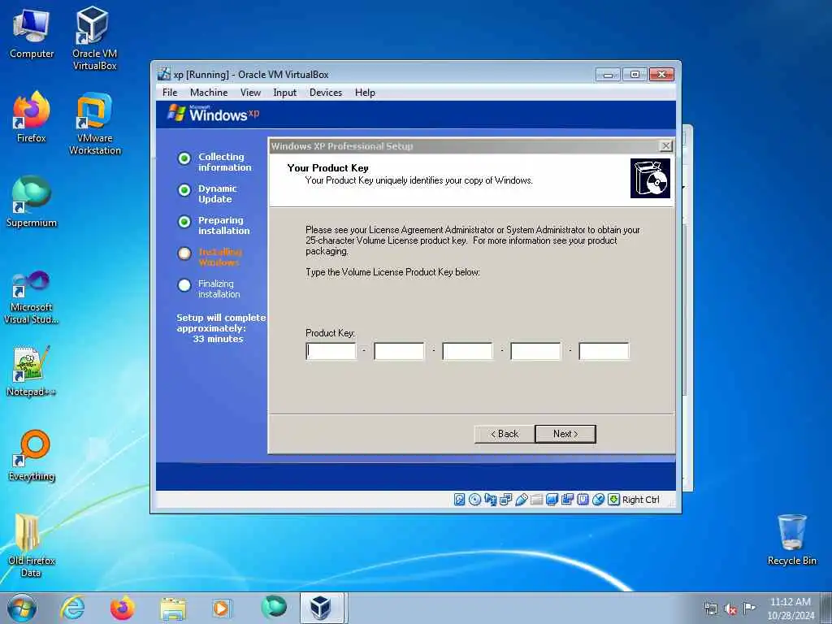Open the Devices menu
The image size is (832, 624).
point(325,93)
